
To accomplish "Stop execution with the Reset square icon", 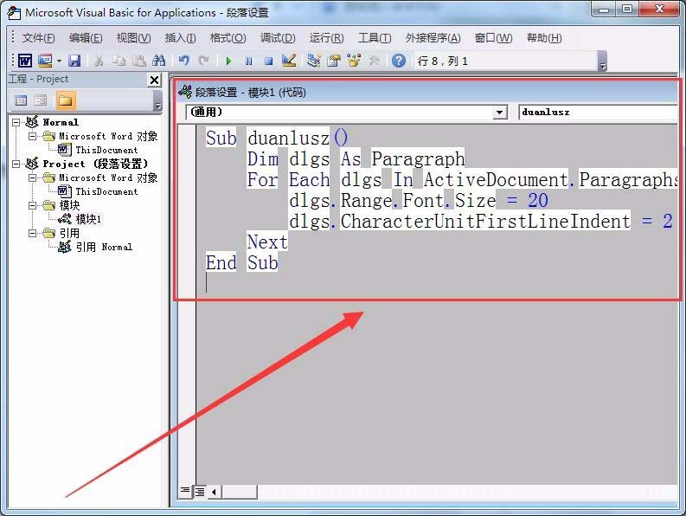I will 269,61.
